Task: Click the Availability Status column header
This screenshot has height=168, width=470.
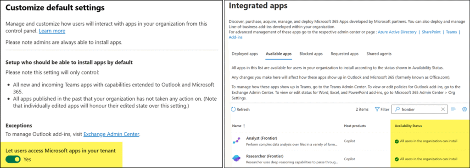Action: (408, 126)
